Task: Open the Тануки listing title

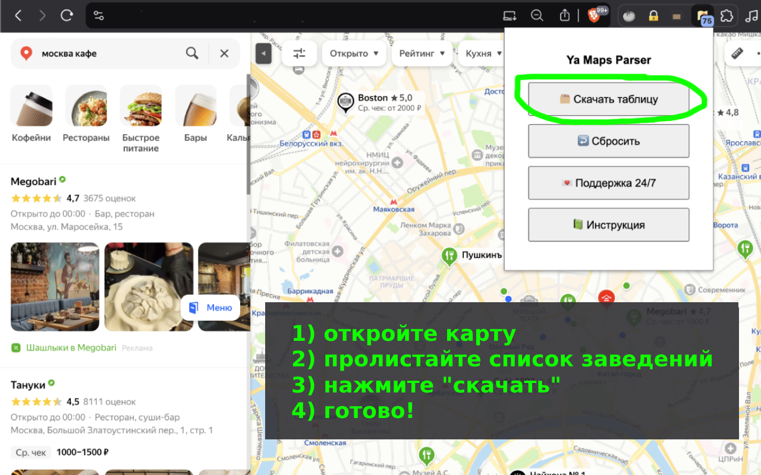Action: [28, 385]
